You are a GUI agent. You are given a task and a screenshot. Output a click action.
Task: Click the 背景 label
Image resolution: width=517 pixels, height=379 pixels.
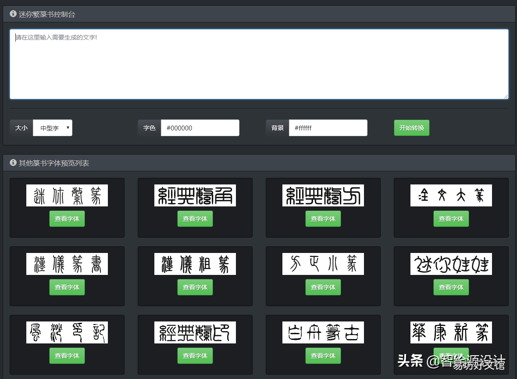click(278, 128)
